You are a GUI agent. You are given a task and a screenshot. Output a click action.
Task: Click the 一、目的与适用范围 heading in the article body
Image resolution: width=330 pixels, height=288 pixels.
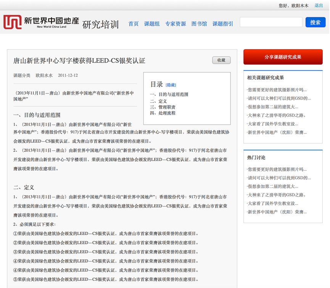click(37, 115)
